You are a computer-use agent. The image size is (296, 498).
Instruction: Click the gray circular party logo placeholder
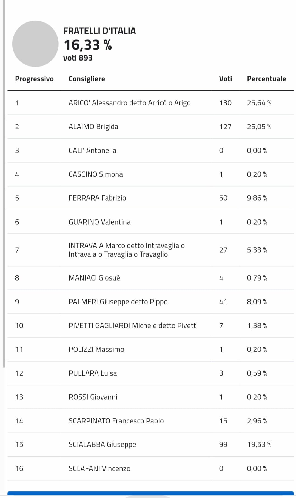[35, 44]
